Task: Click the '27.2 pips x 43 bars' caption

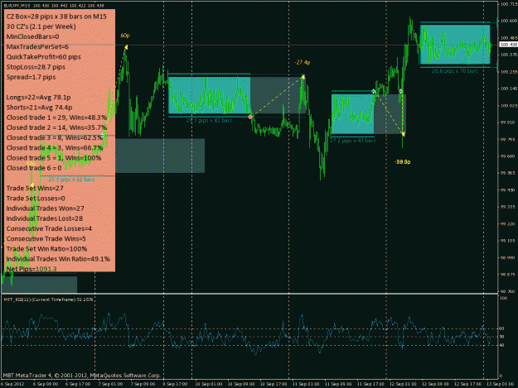Action: 352,141
